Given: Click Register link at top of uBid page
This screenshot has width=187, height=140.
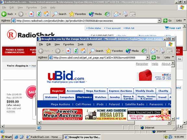Looking at the screenshot, I should 142,64.
